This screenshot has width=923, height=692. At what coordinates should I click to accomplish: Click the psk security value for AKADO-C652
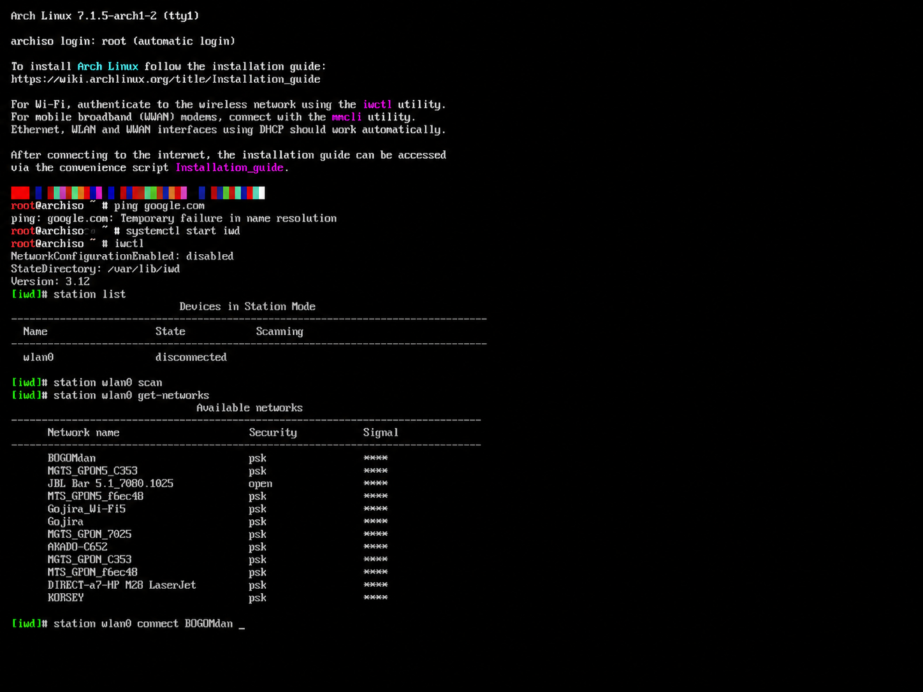[258, 547]
